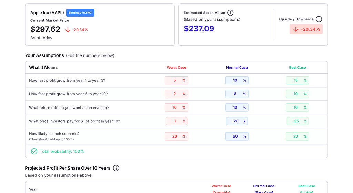
Task: Edit Normal Case scenario likelihood field showing 60
Action: 237,136
